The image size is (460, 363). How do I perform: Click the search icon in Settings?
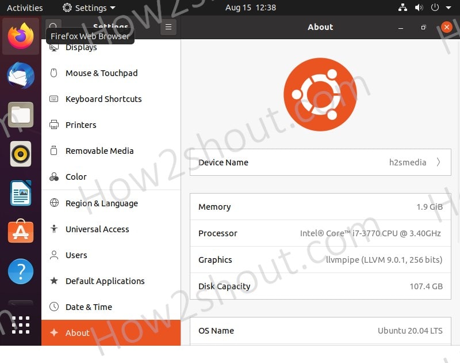(x=53, y=27)
